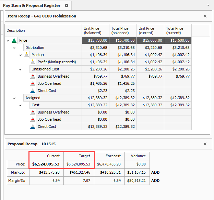The width and height of the screenshot is (214, 200).
Task: Click Business Overhead icon under Unassigned Cost
Action: tap(33, 76)
